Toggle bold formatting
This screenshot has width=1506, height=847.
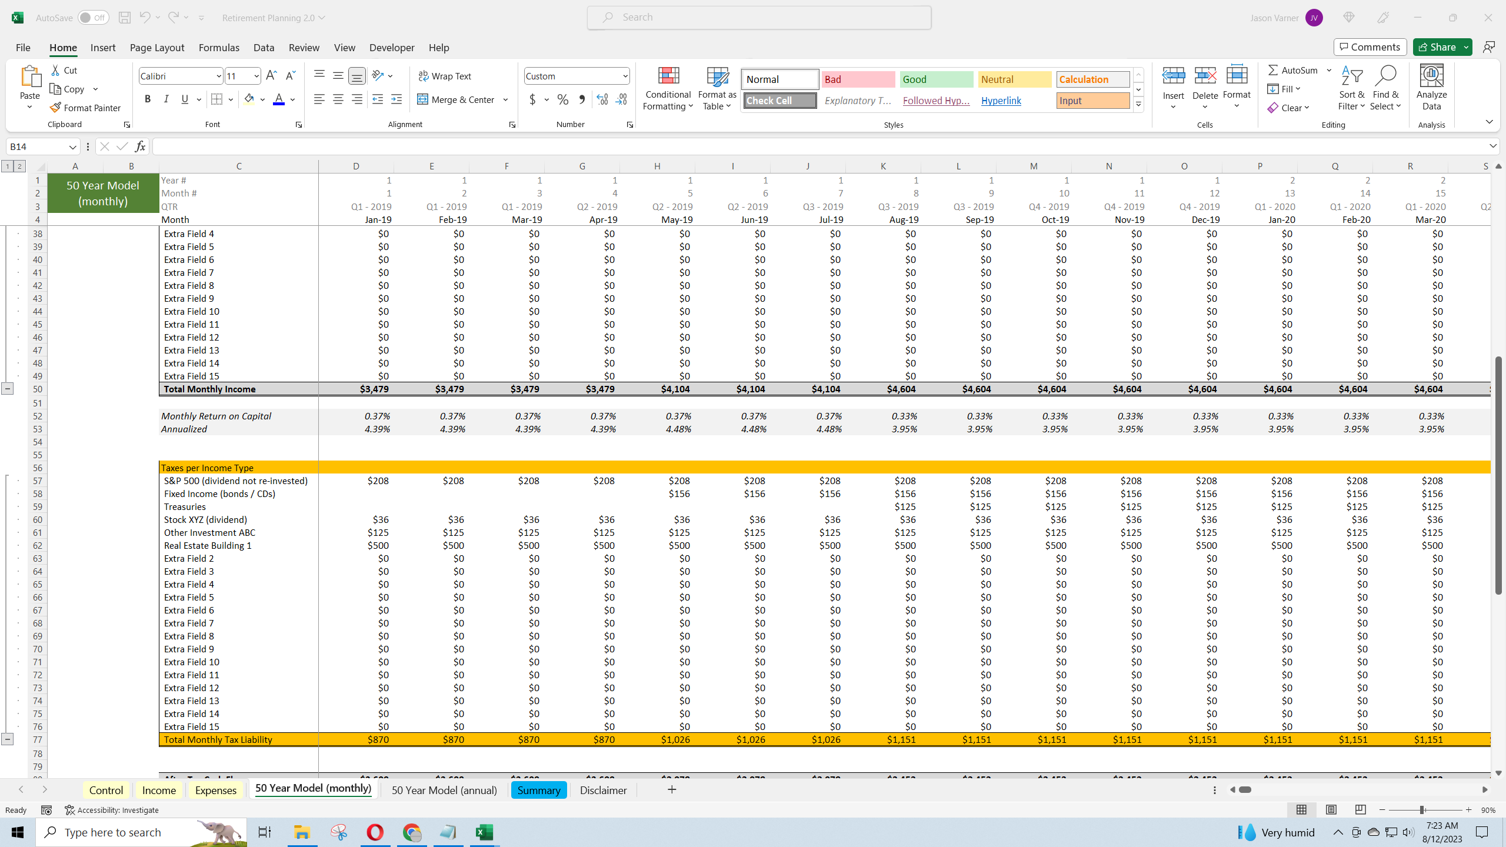point(148,99)
